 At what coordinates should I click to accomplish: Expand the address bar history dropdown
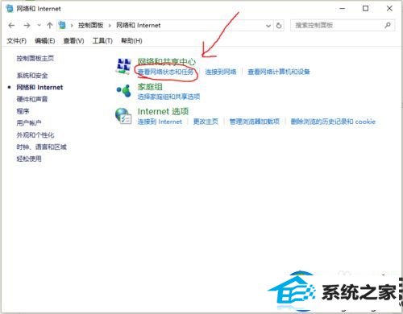[268, 26]
